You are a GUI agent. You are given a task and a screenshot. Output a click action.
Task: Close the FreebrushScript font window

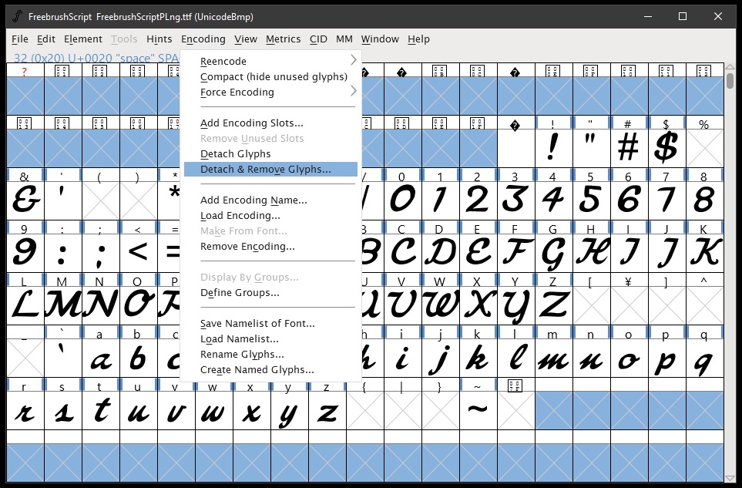[x=718, y=16]
